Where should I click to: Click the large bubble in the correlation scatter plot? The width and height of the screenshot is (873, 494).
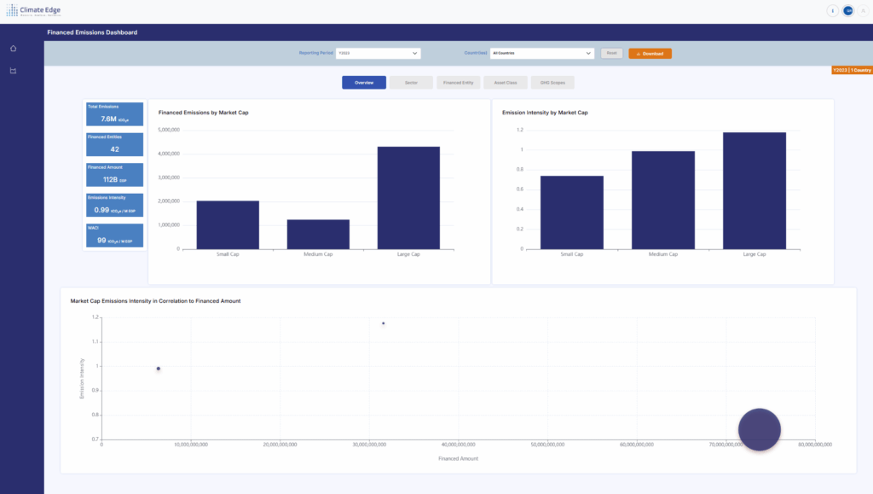point(759,429)
